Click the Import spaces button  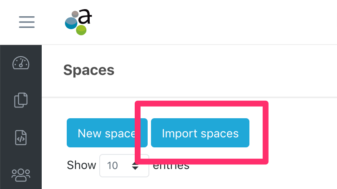coord(200,133)
